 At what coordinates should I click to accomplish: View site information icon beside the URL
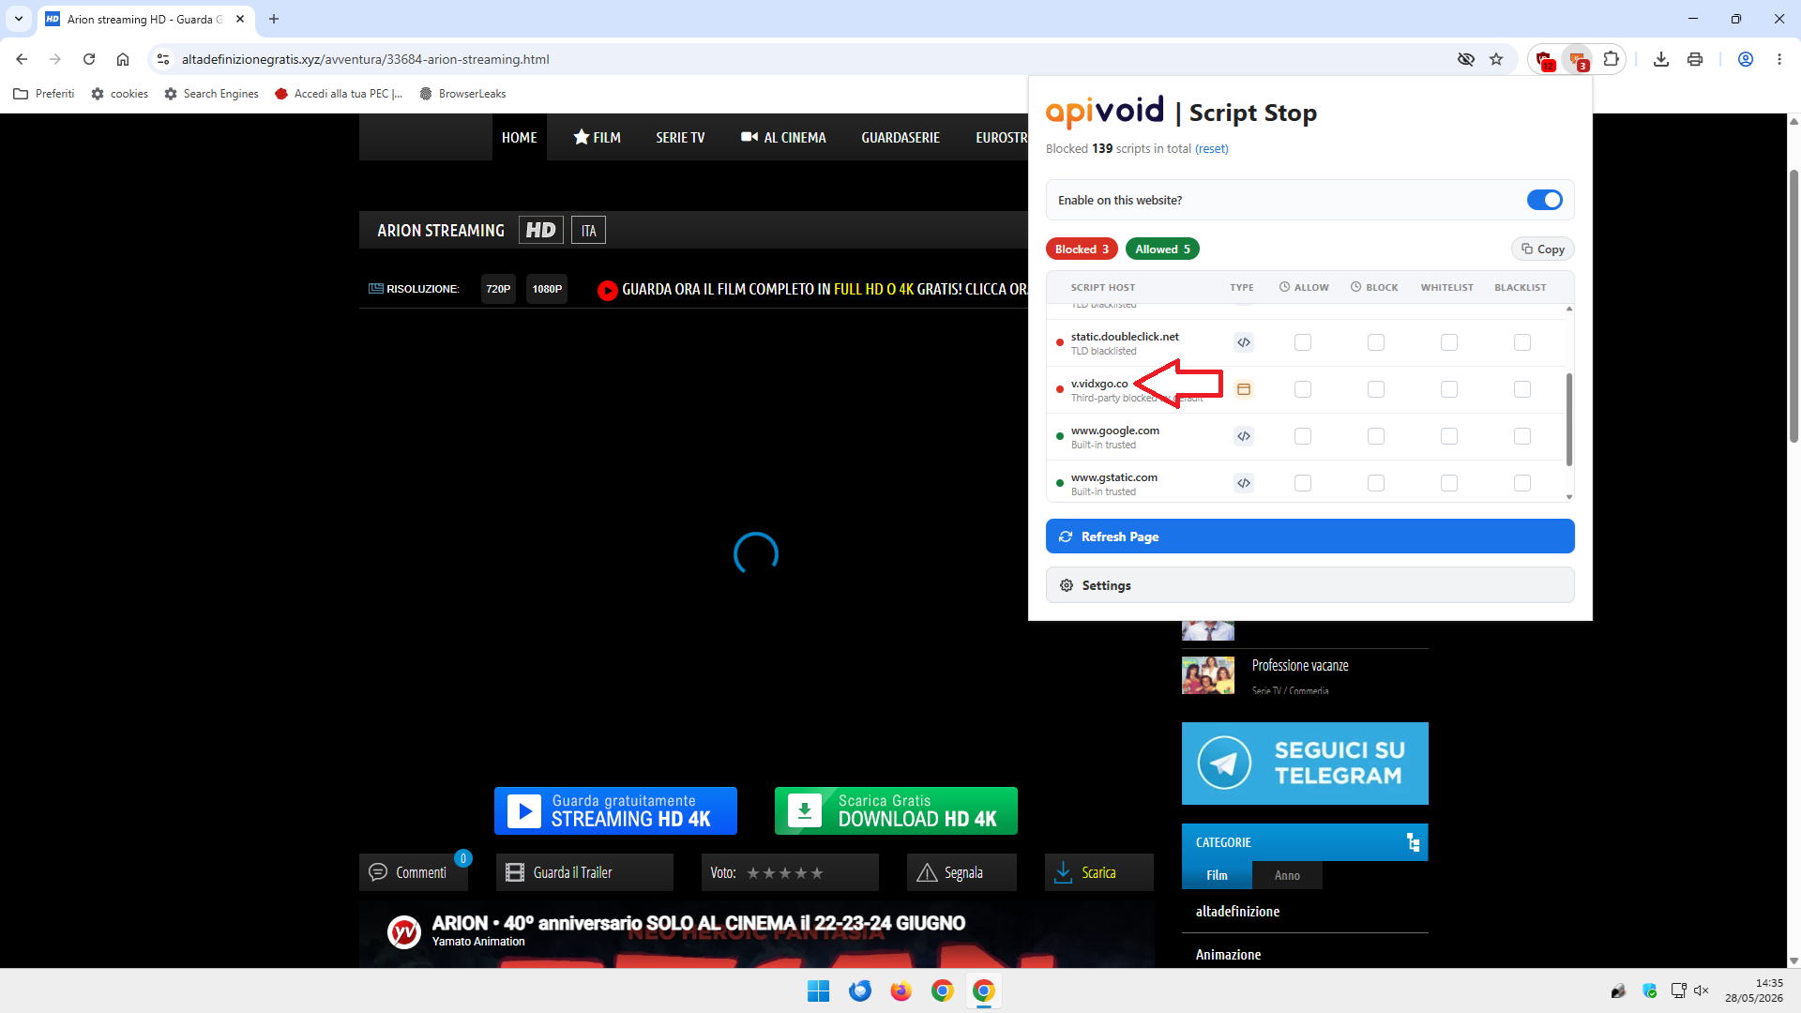(163, 59)
